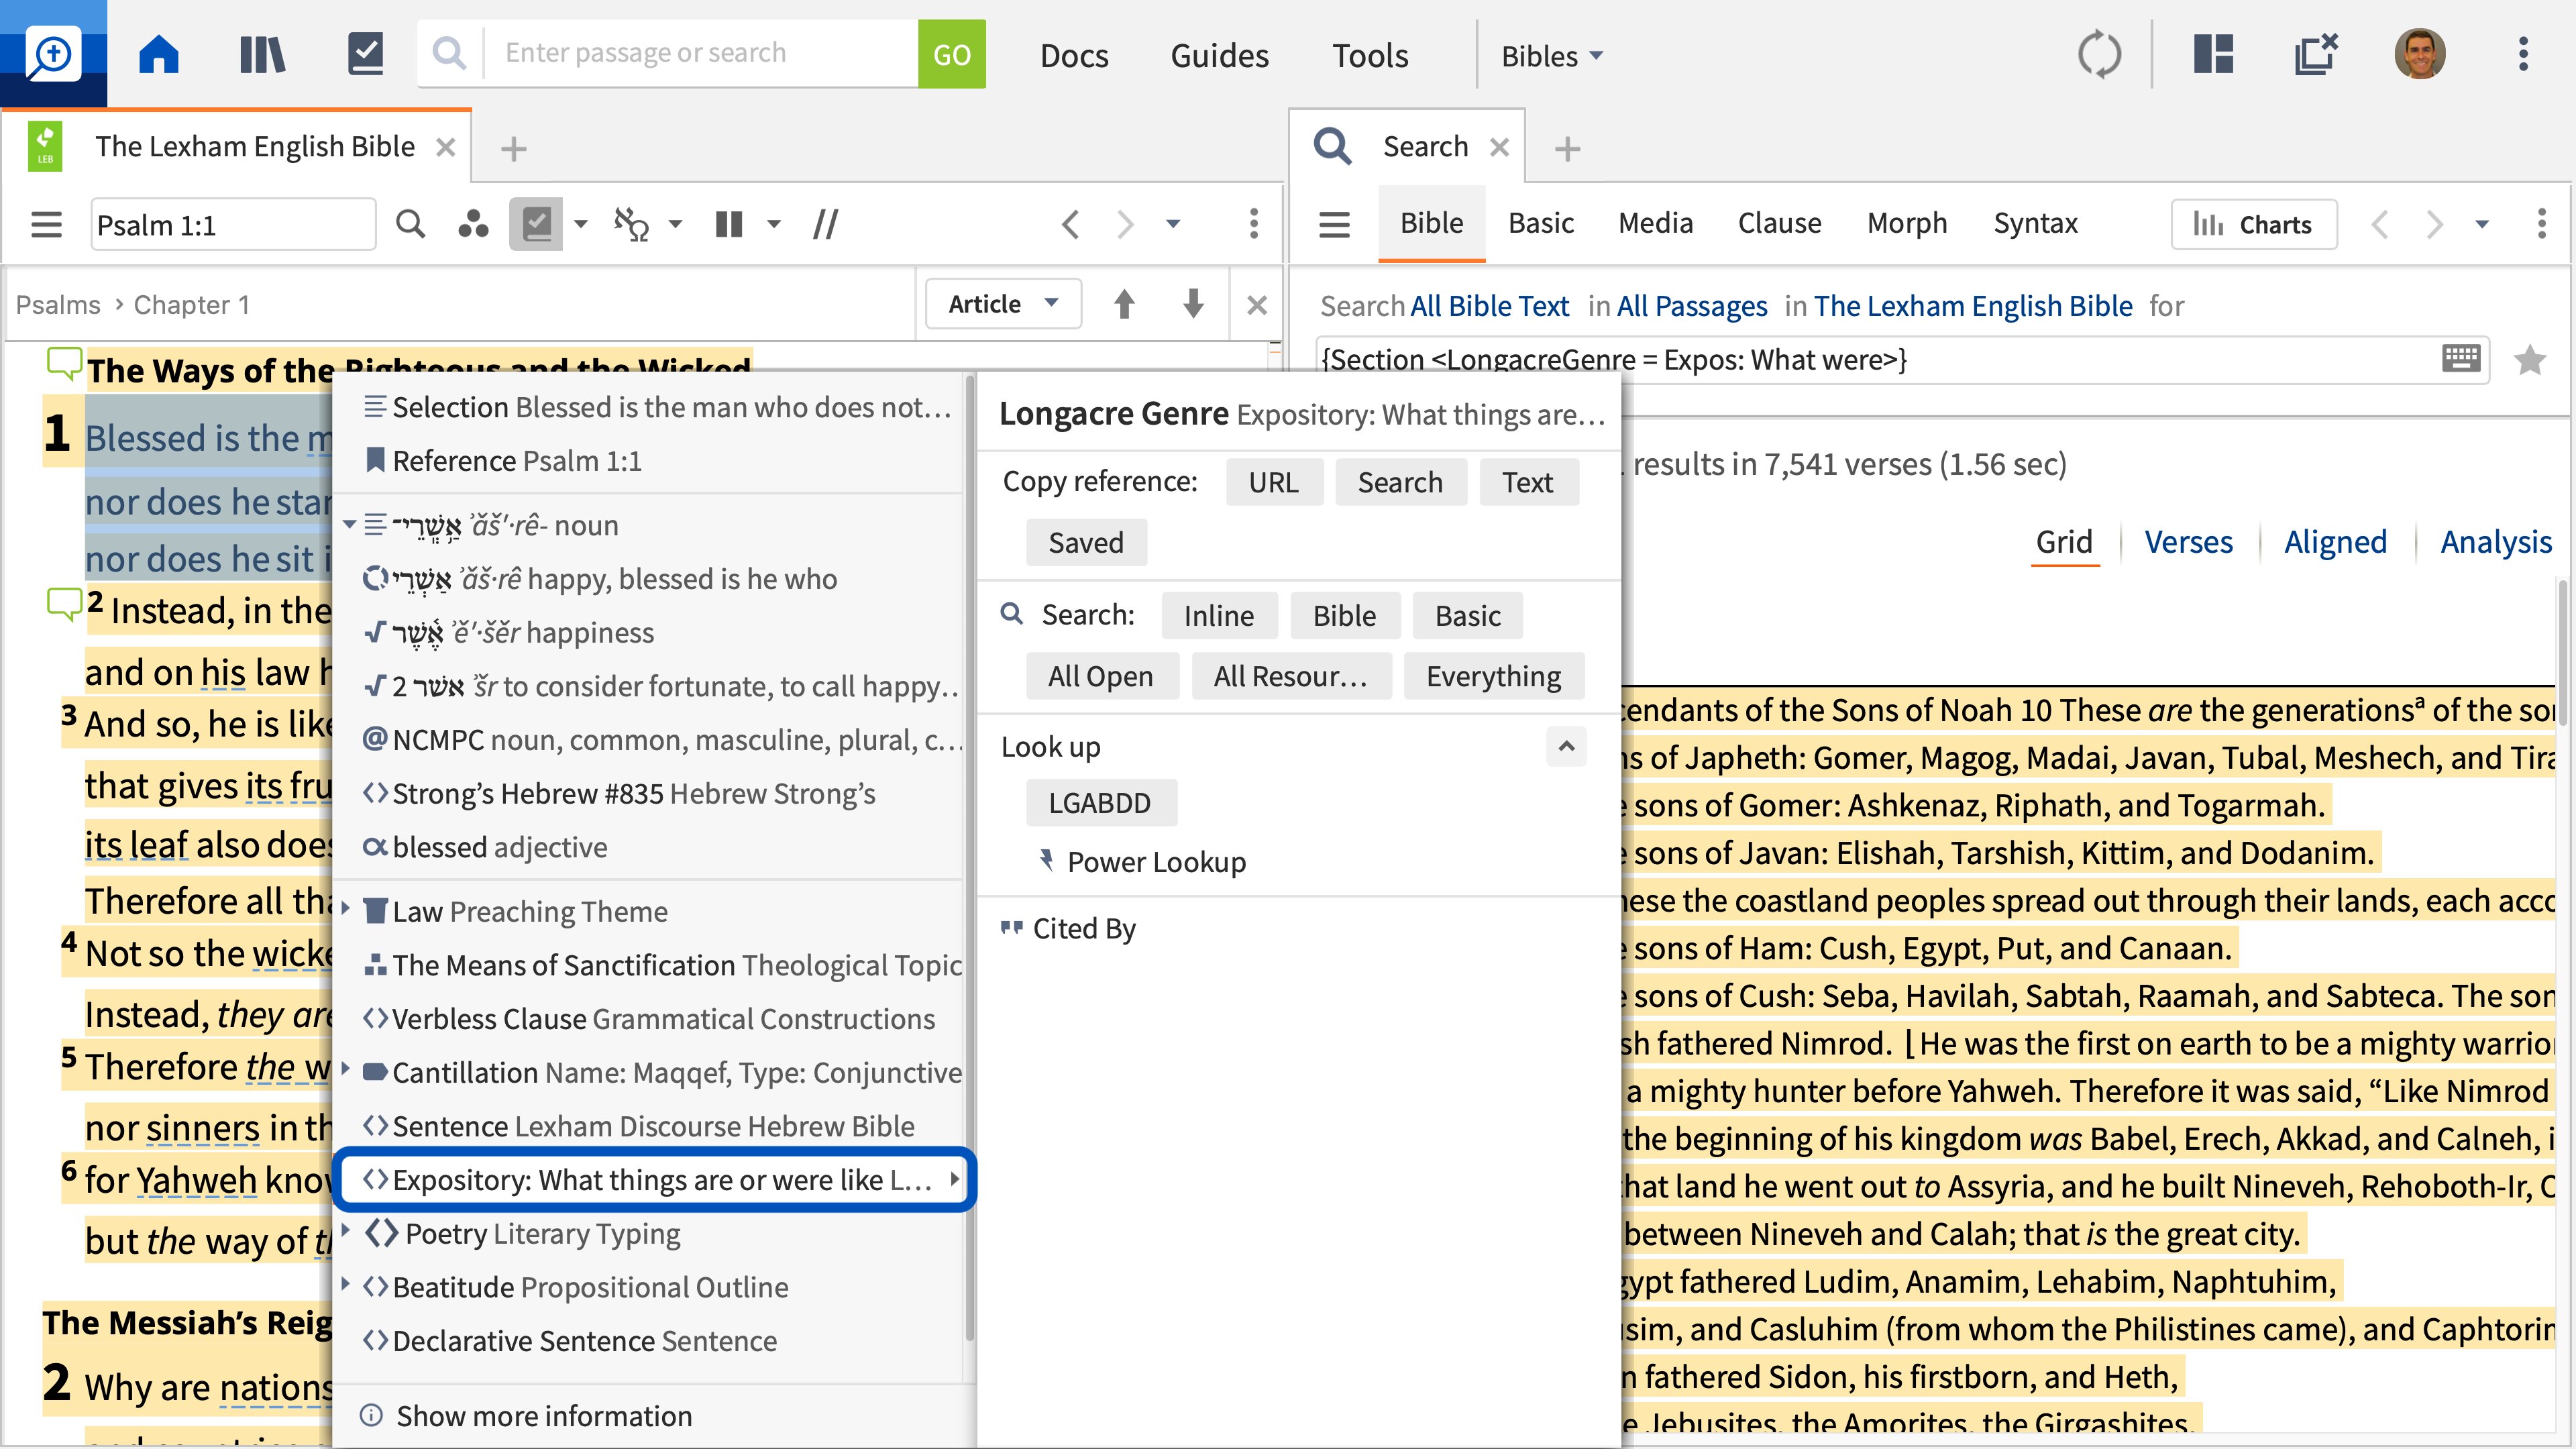Expand the Law Preaching Theme entry
Viewport: 2576px width, 1449px height.
click(x=346, y=909)
